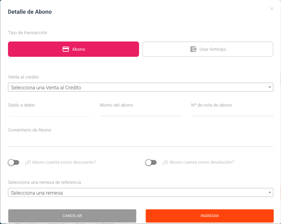Enable the Abono cuenta como descuento switch
Screen dimensions: 281x224
point(14,162)
